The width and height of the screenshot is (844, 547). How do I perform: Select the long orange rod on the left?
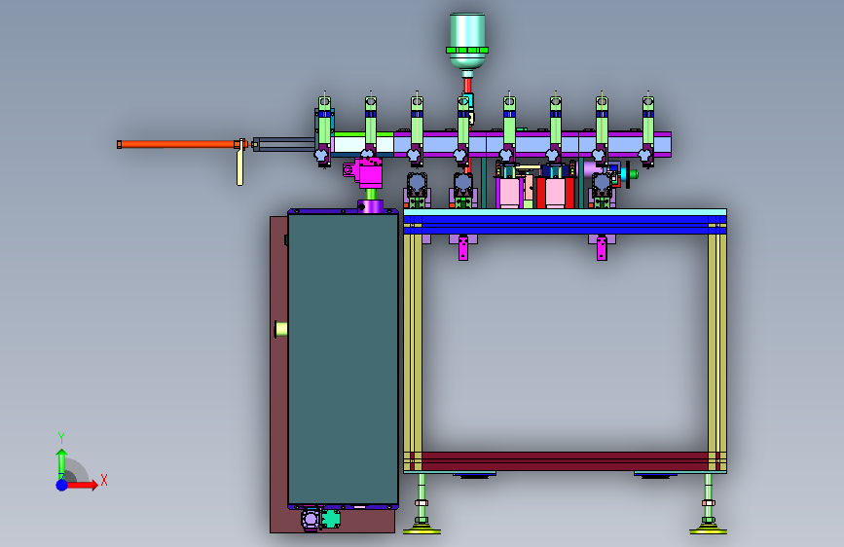179,144
